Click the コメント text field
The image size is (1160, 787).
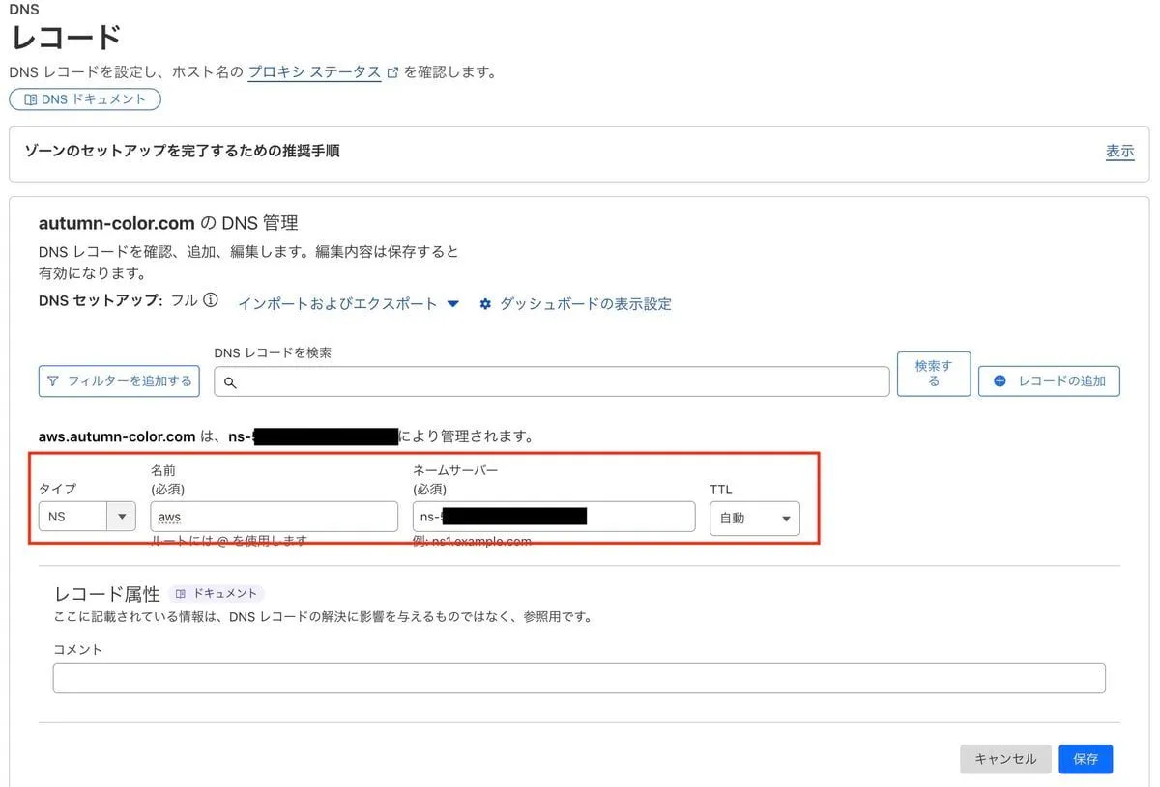(578, 678)
